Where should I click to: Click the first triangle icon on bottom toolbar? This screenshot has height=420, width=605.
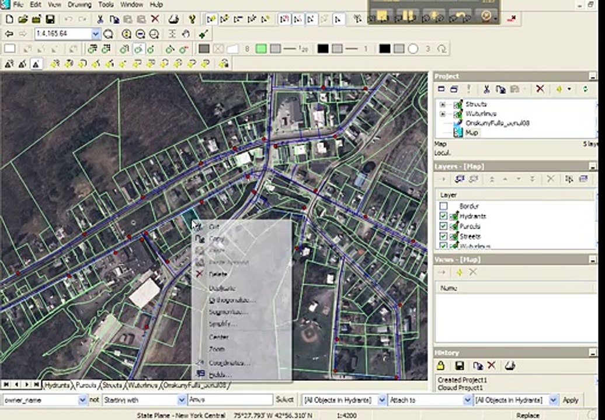click(9, 64)
